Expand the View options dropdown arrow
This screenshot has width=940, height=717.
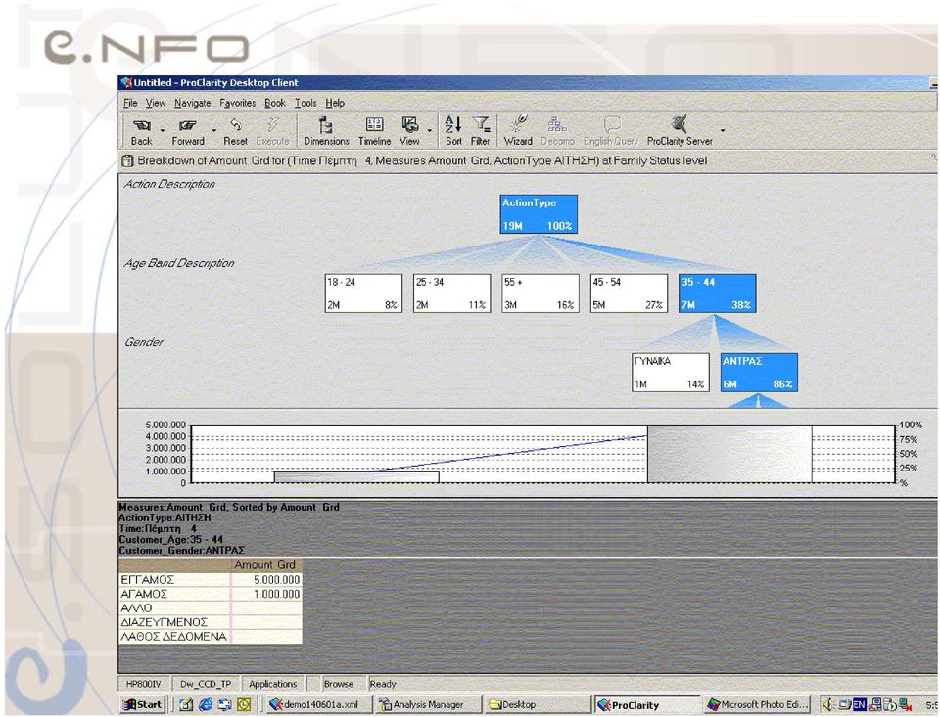[x=429, y=130]
